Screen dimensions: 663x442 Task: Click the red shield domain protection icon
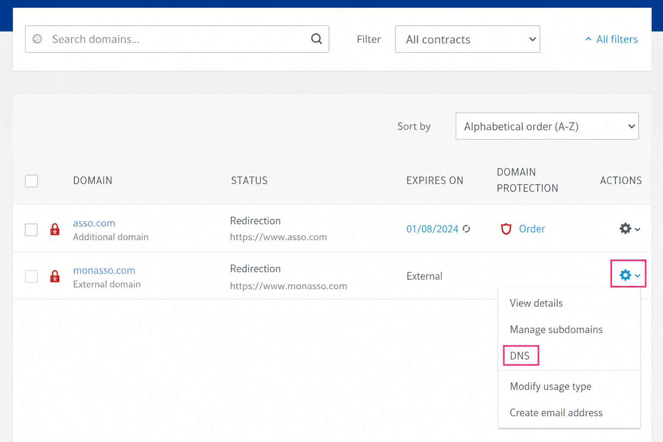click(506, 229)
